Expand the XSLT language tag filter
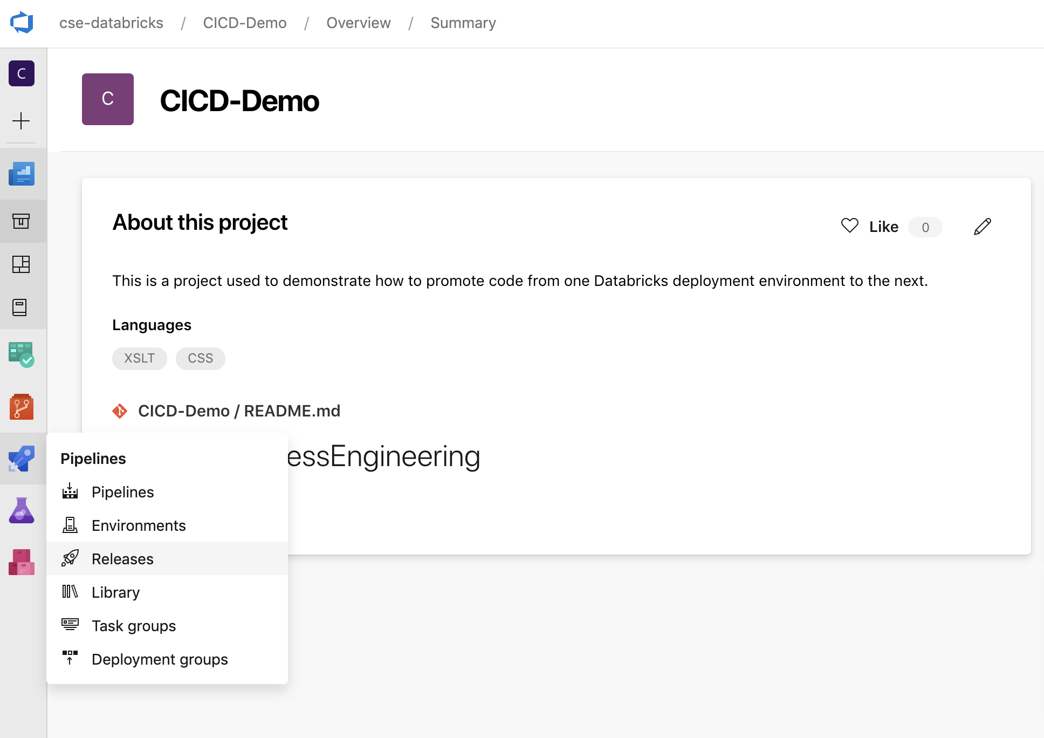Image resolution: width=1044 pixels, height=738 pixels. point(140,358)
